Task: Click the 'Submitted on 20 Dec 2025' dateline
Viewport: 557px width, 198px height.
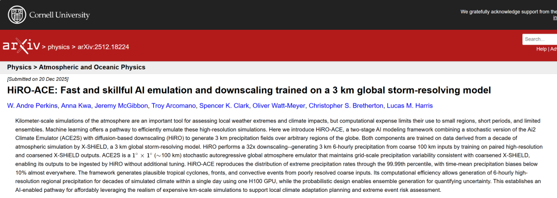Action: point(38,79)
